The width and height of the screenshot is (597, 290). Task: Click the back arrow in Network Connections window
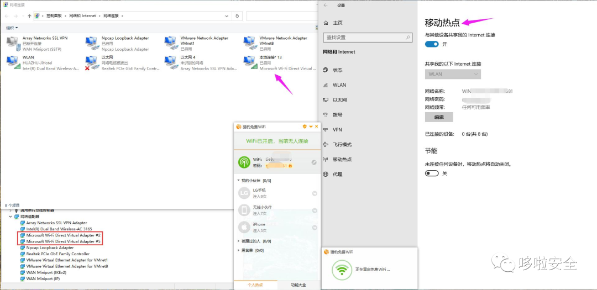click(x=6, y=16)
